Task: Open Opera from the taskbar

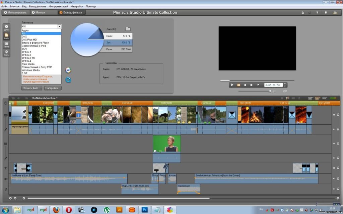Action: [69, 210]
